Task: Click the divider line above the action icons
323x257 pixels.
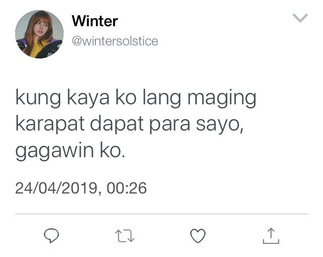Action: 161,214
